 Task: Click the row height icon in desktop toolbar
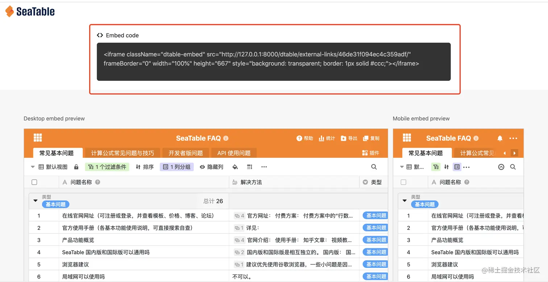pos(249,167)
